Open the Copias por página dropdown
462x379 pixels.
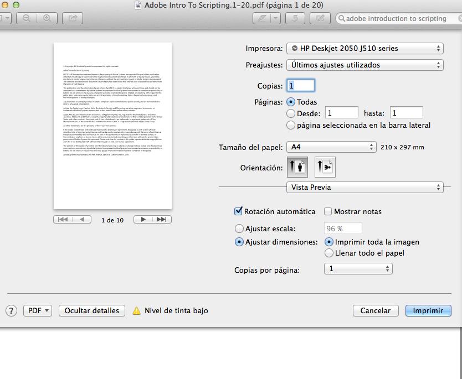pos(358,269)
